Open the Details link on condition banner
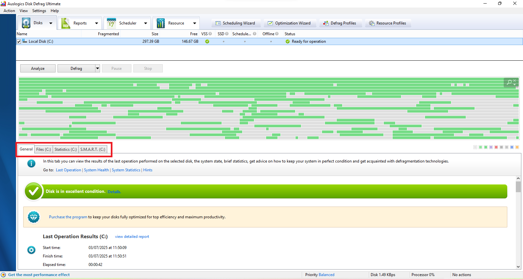Image resolution: width=523 pixels, height=279 pixels. point(114,192)
